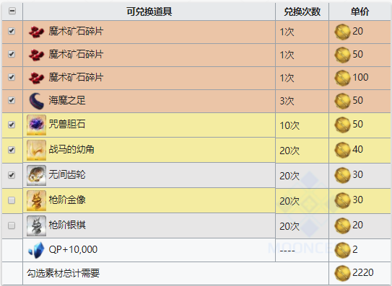Open the 枪阶银棋 item link

[x=67, y=225]
